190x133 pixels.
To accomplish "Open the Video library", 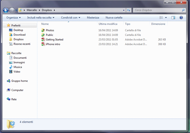I will [x=17, y=72].
